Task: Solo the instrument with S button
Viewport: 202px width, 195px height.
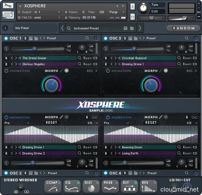Action: 132,7
